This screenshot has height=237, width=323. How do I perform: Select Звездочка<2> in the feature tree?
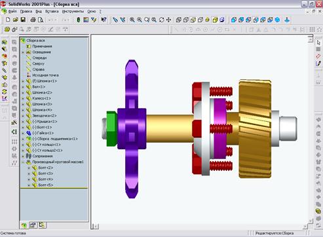[45, 116]
